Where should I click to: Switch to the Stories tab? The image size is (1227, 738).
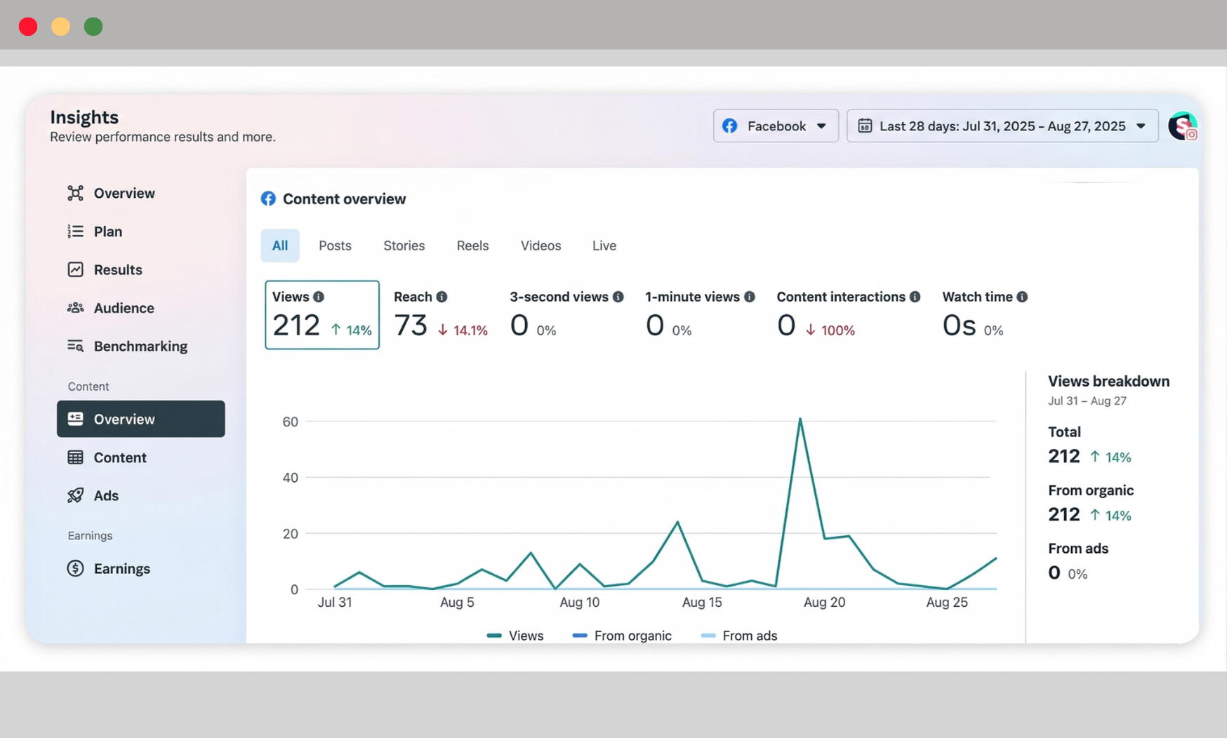404,246
